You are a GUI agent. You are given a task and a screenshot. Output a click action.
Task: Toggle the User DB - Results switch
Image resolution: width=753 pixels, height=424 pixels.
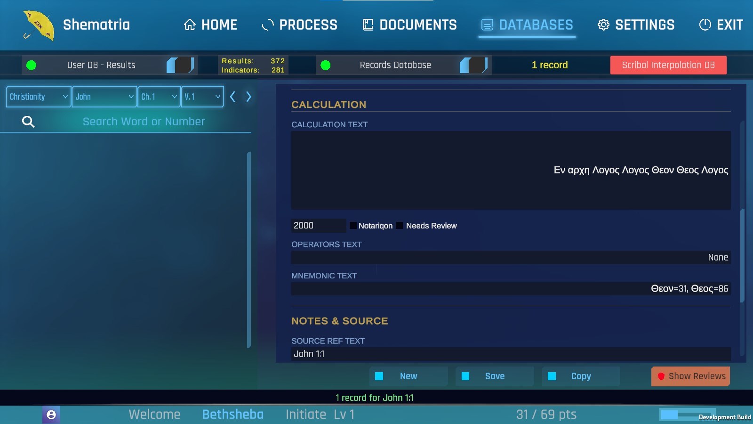[180, 65]
